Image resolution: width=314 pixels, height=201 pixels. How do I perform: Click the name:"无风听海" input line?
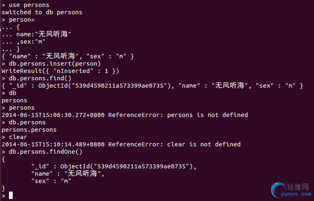point(36,34)
